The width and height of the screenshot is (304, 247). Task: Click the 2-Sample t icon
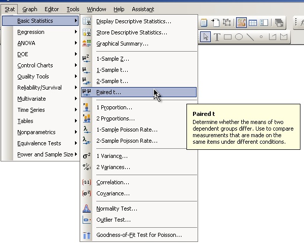pos(86,81)
